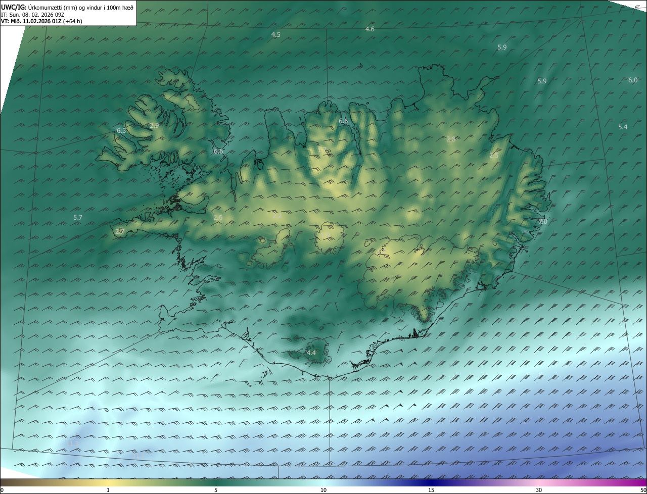Pick the 2.8 value label

point(451,139)
